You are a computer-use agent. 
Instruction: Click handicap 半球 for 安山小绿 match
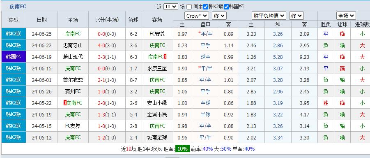tap(205, 103)
